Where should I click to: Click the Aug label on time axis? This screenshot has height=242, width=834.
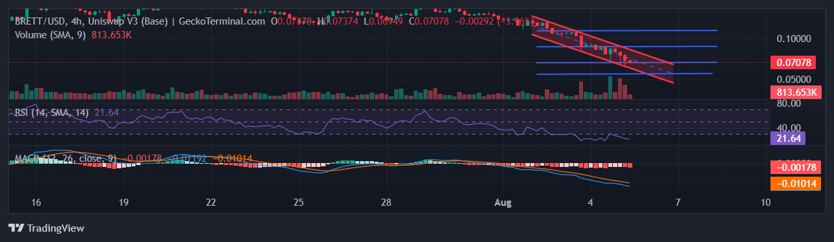[503, 203]
